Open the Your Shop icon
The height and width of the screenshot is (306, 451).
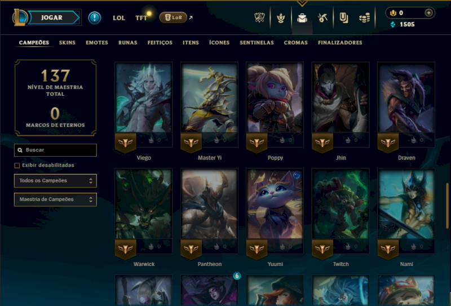(343, 18)
